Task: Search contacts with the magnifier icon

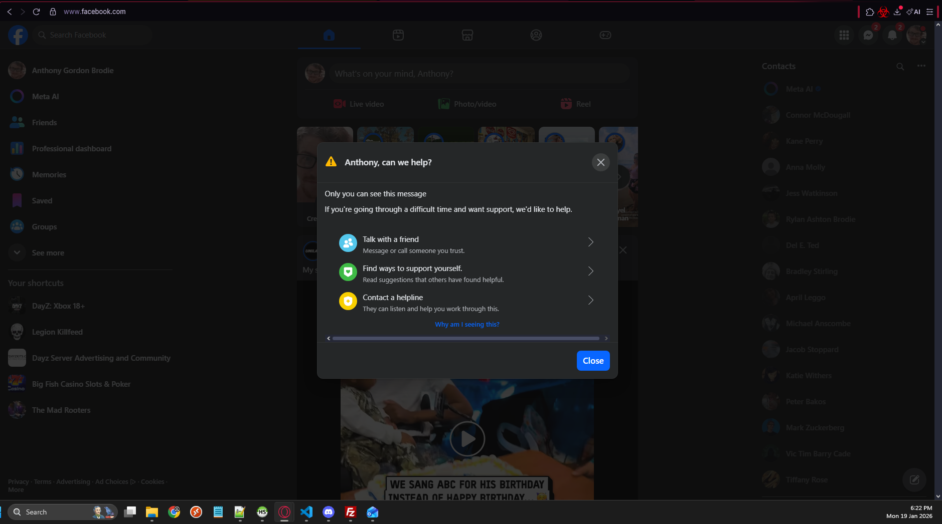Action: click(900, 66)
